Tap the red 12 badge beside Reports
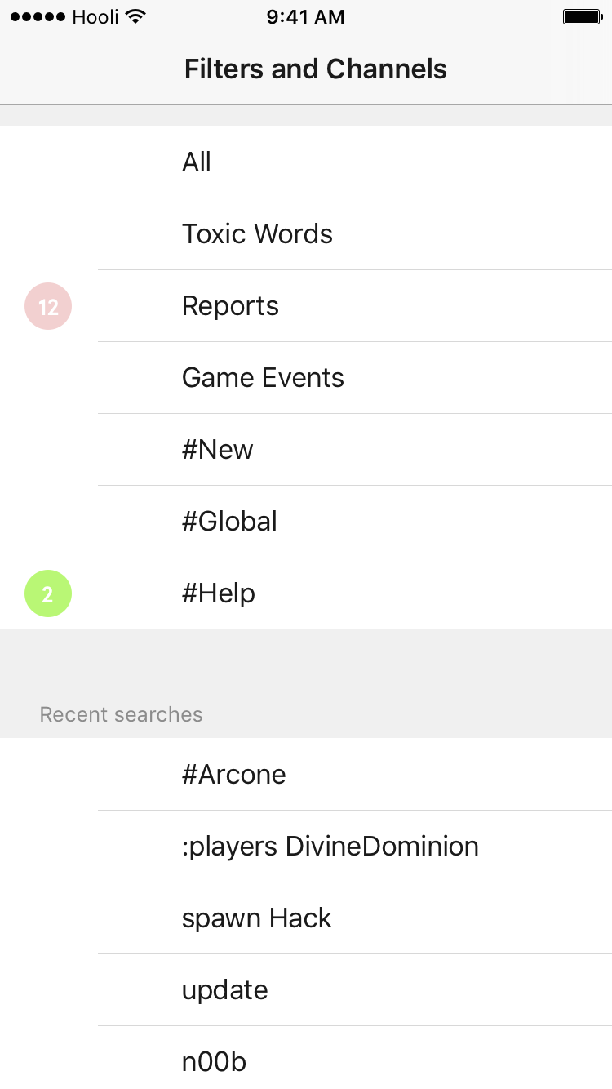Viewport: 612px width, 1089px height. click(48, 306)
